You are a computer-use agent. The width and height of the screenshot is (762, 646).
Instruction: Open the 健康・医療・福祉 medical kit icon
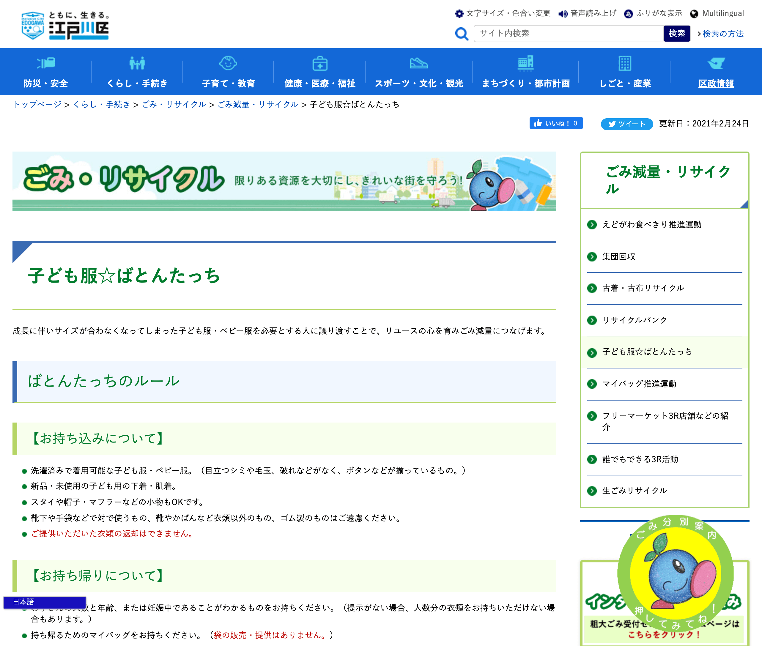(x=320, y=63)
